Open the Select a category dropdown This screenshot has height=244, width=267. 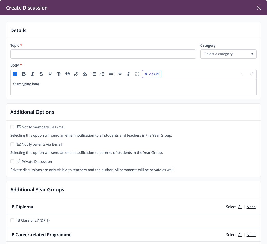coord(228,54)
